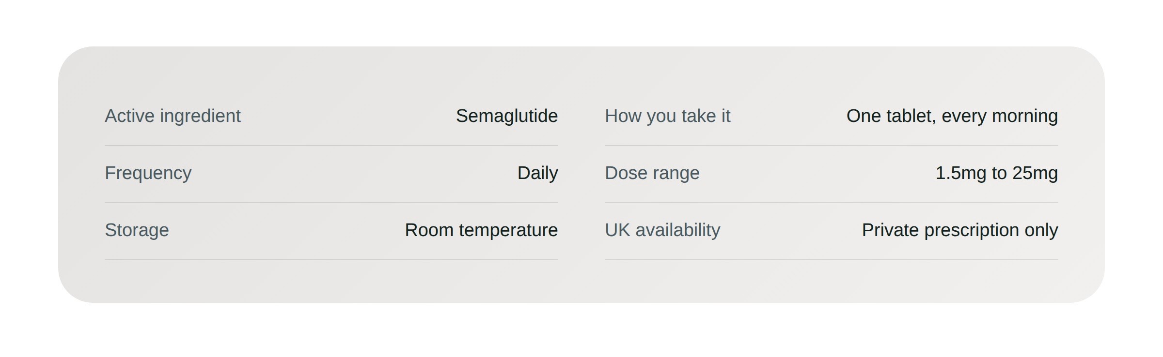
Task: Click gap between Daily and Dose range
Action: pyautogui.click(x=581, y=173)
